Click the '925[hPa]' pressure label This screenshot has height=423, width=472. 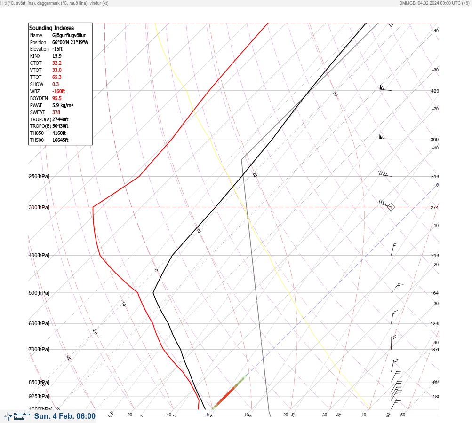pos(39,396)
